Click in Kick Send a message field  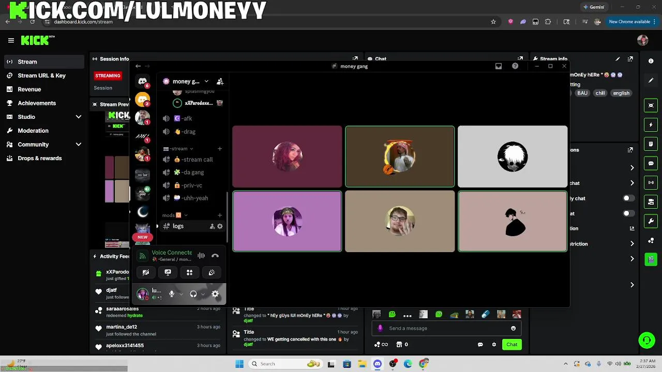[447, 328]
